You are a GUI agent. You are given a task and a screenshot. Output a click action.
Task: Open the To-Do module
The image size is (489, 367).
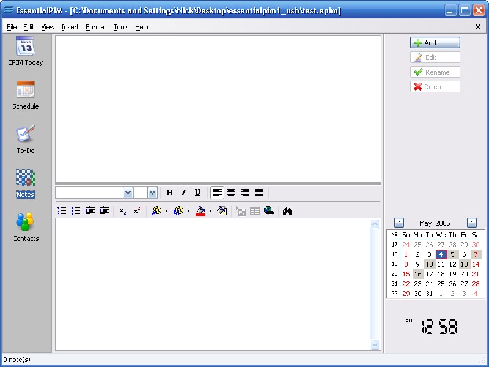26,139
